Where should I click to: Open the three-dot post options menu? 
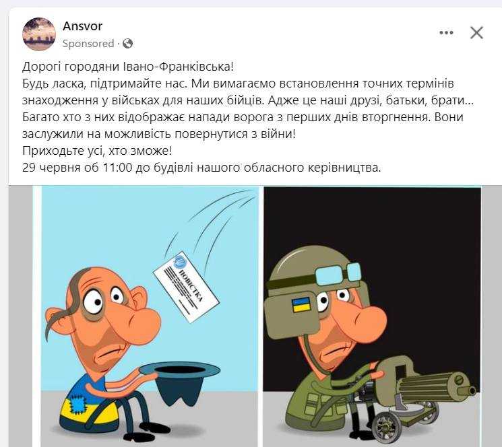pyautogui.click(x=446, y=32)
